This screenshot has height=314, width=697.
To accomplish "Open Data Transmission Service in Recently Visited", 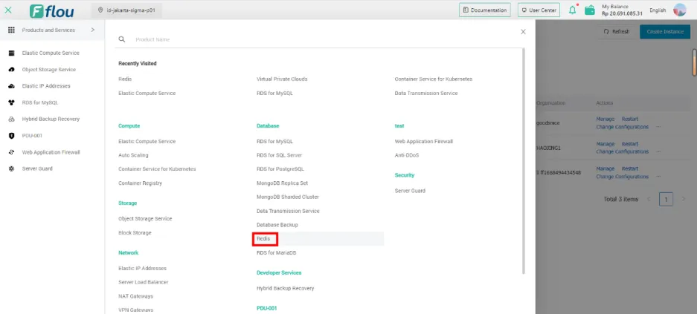I will click(425, 93).
